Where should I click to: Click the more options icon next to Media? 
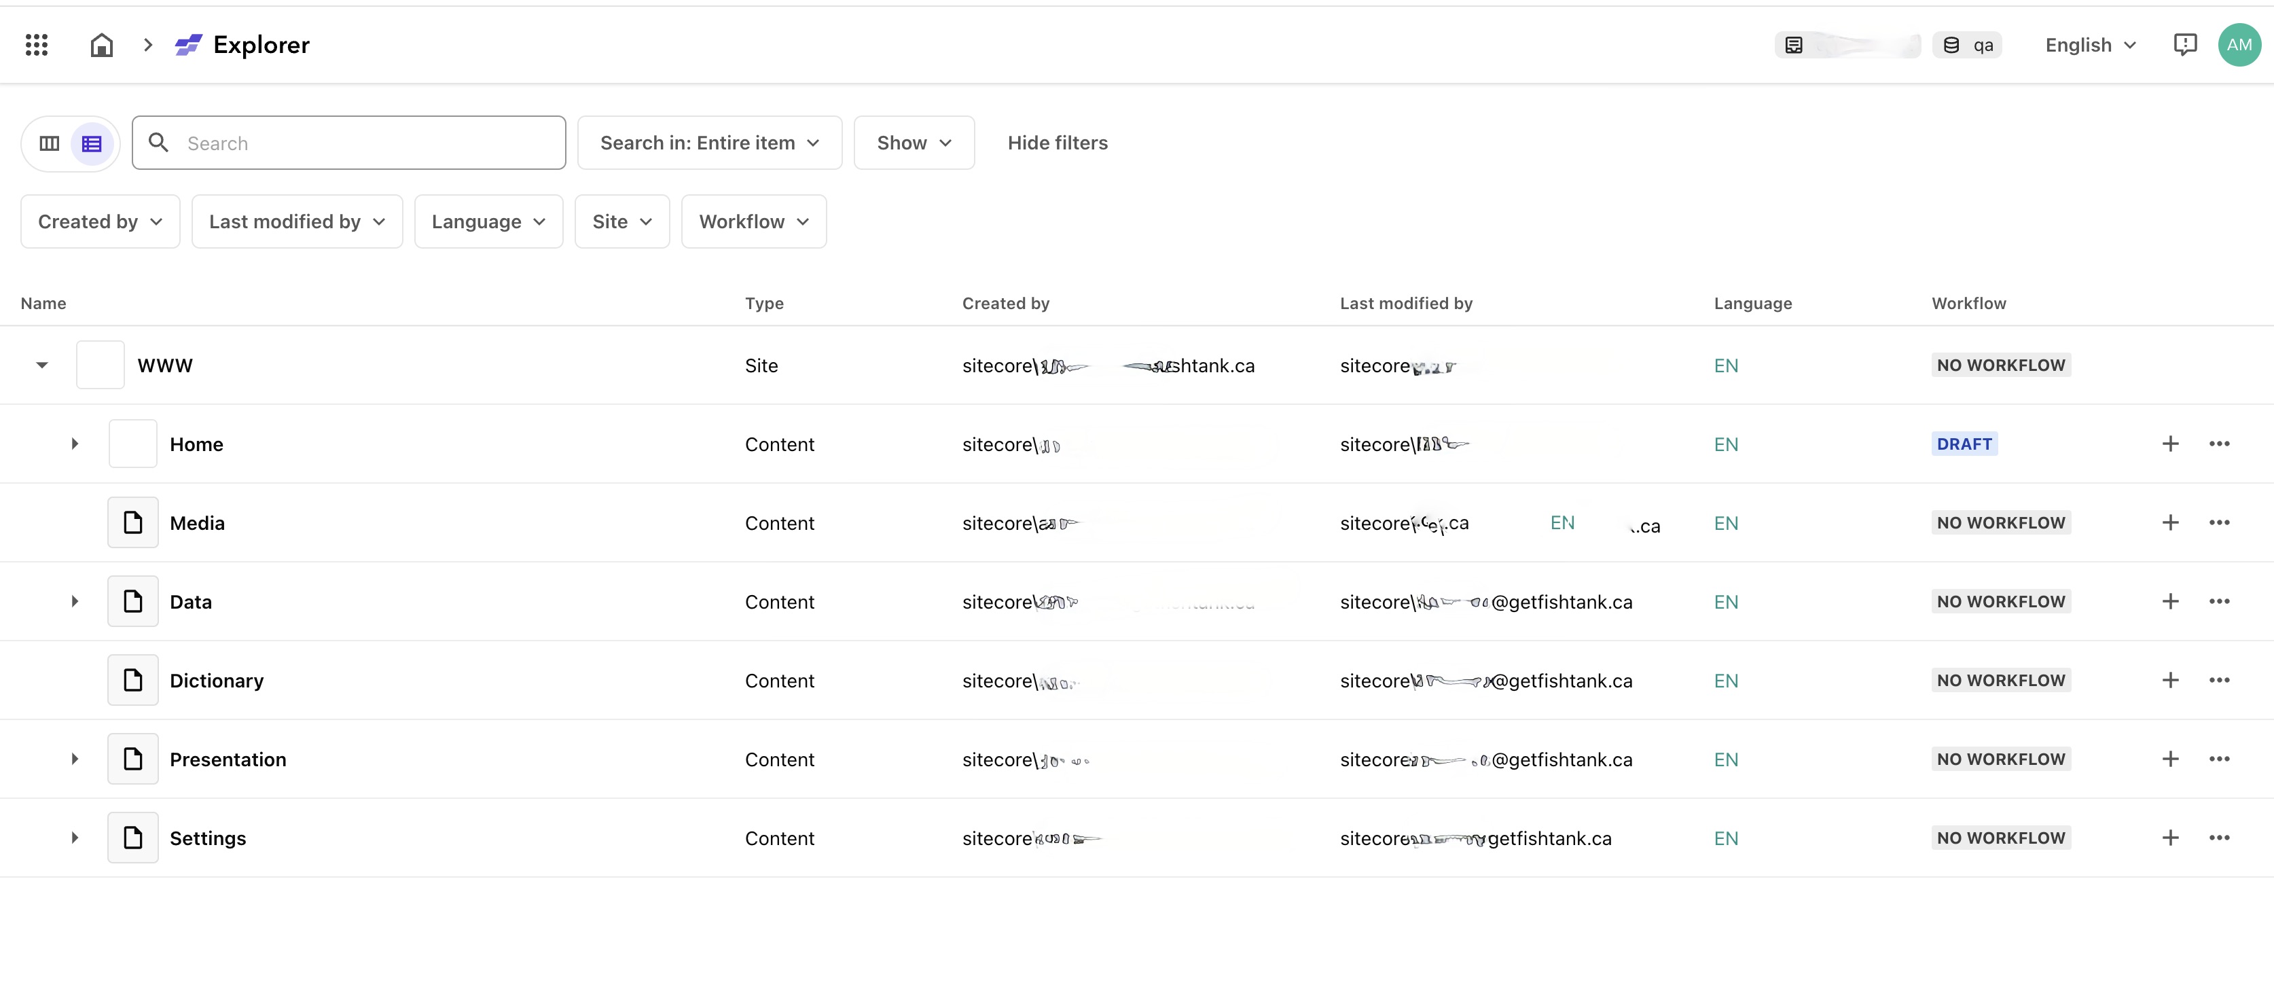tap(2220, 522)
